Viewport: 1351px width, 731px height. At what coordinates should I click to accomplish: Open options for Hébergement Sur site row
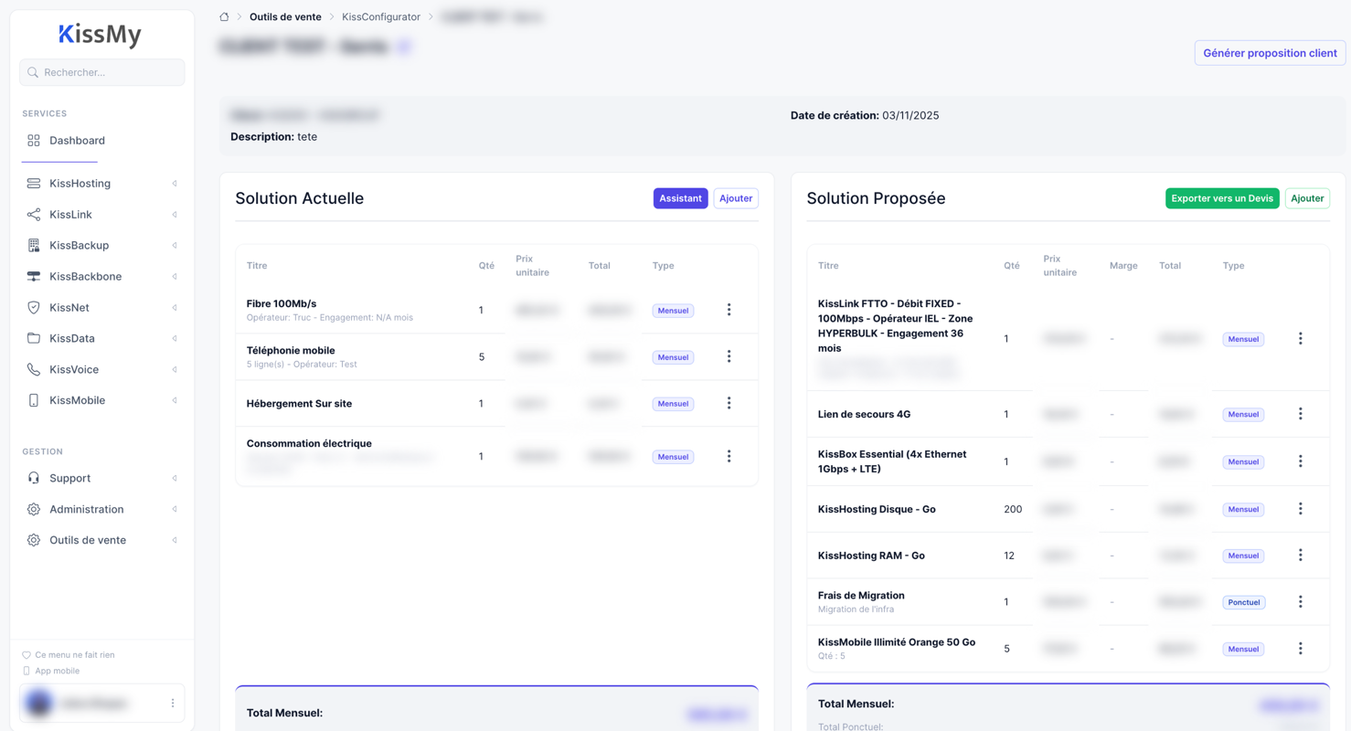(729, 403)
